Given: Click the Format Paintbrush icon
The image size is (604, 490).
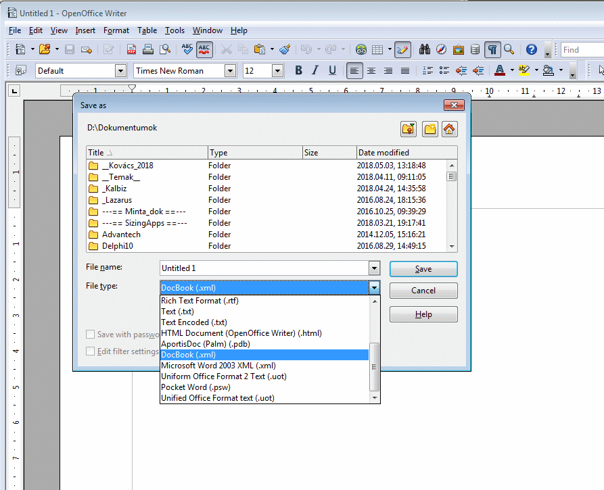Looking at the screenshot, I should (x=285, y=49).
